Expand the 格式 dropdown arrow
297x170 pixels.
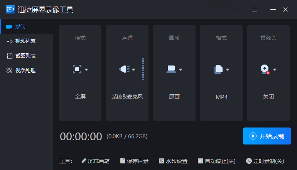(x=228, y=70)
